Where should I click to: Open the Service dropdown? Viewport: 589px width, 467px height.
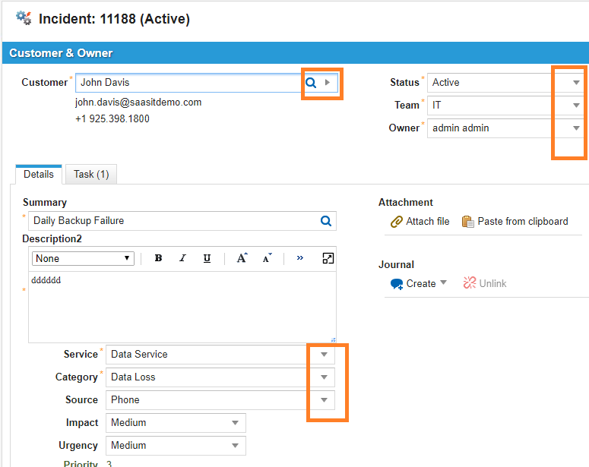click(324, 355)
